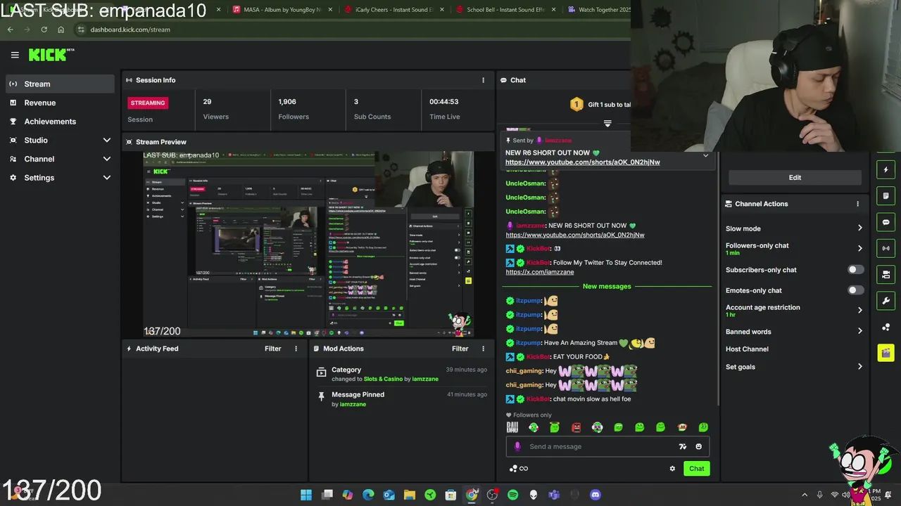Screen dimensions: 901x506
Task: Open Spotify from the taskbar
Action: coord(512,495)
